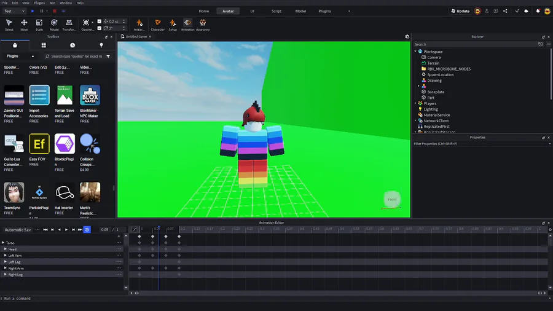Open the avatar Setup tool
This screenshot has height=311, width=553.
pyautogui.click(x=173, y=25)
